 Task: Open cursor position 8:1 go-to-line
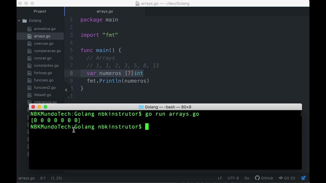click(x=43, y=178)
